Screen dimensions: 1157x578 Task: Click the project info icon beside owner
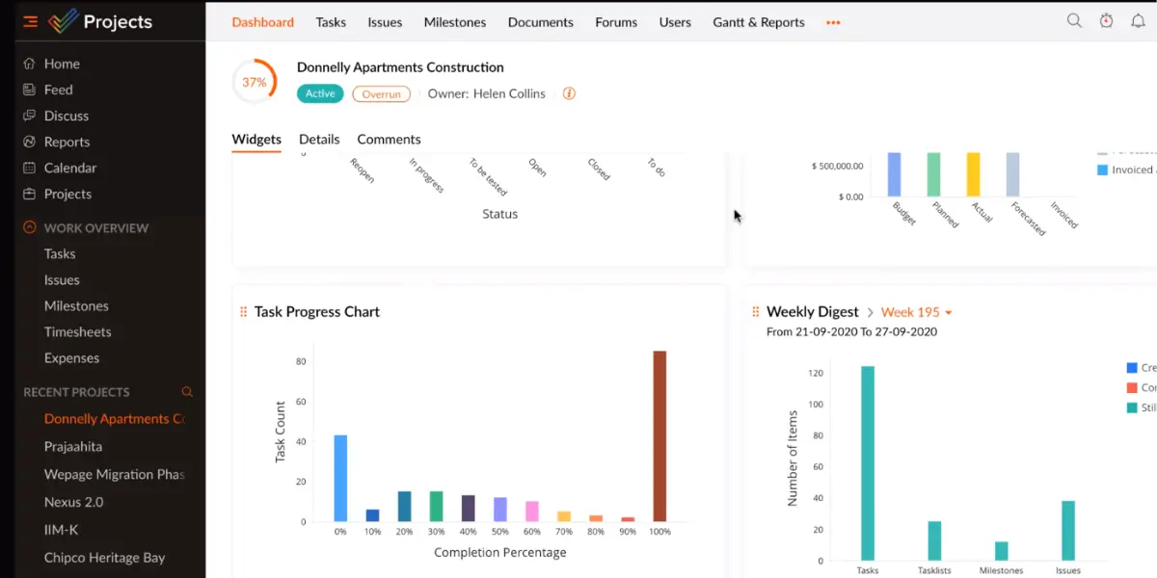tap(569, 93)
